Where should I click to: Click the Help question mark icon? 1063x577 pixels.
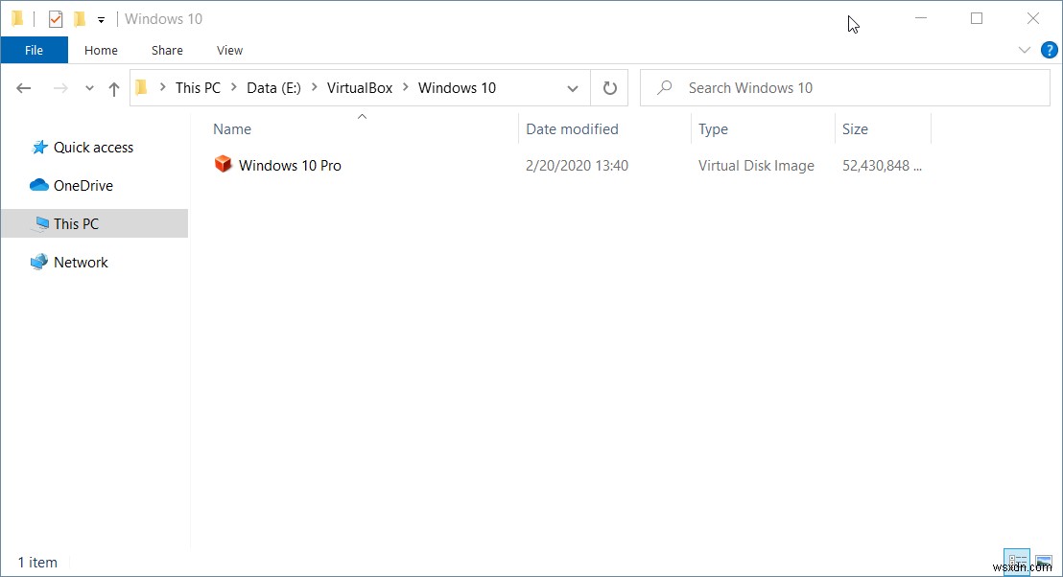(1050, 50)
